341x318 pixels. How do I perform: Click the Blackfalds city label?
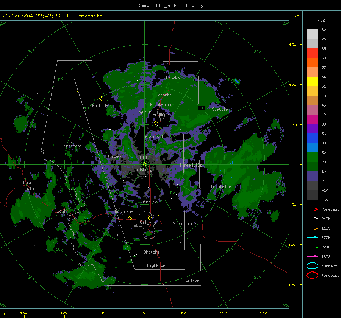161,105
